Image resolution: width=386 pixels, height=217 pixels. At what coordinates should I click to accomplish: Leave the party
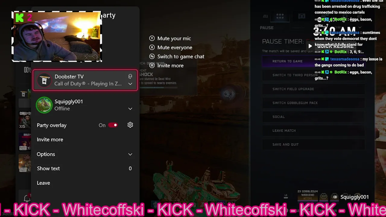(43, 183)
